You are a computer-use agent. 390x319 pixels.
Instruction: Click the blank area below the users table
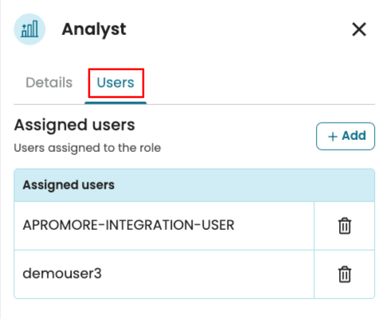coord(195,309)
